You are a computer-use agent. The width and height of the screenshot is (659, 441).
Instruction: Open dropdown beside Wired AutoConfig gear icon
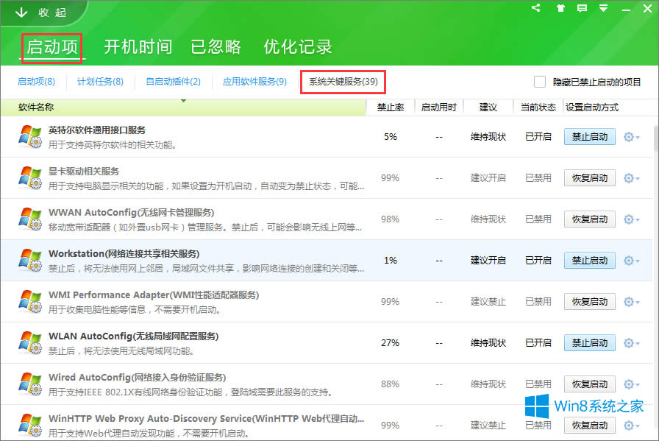(637, 384)
